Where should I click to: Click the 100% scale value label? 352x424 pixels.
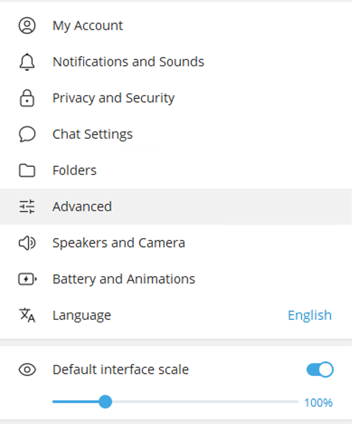pos(318,402)
